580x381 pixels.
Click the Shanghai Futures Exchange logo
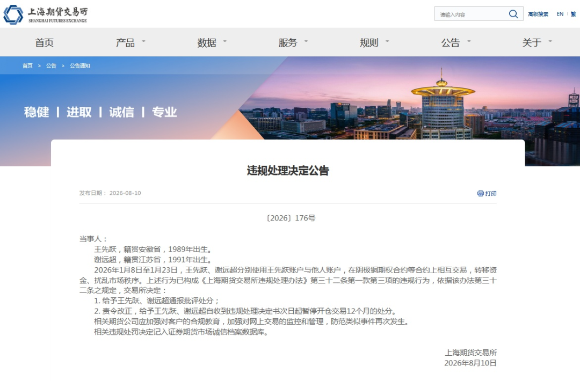[x=46, y=14]
